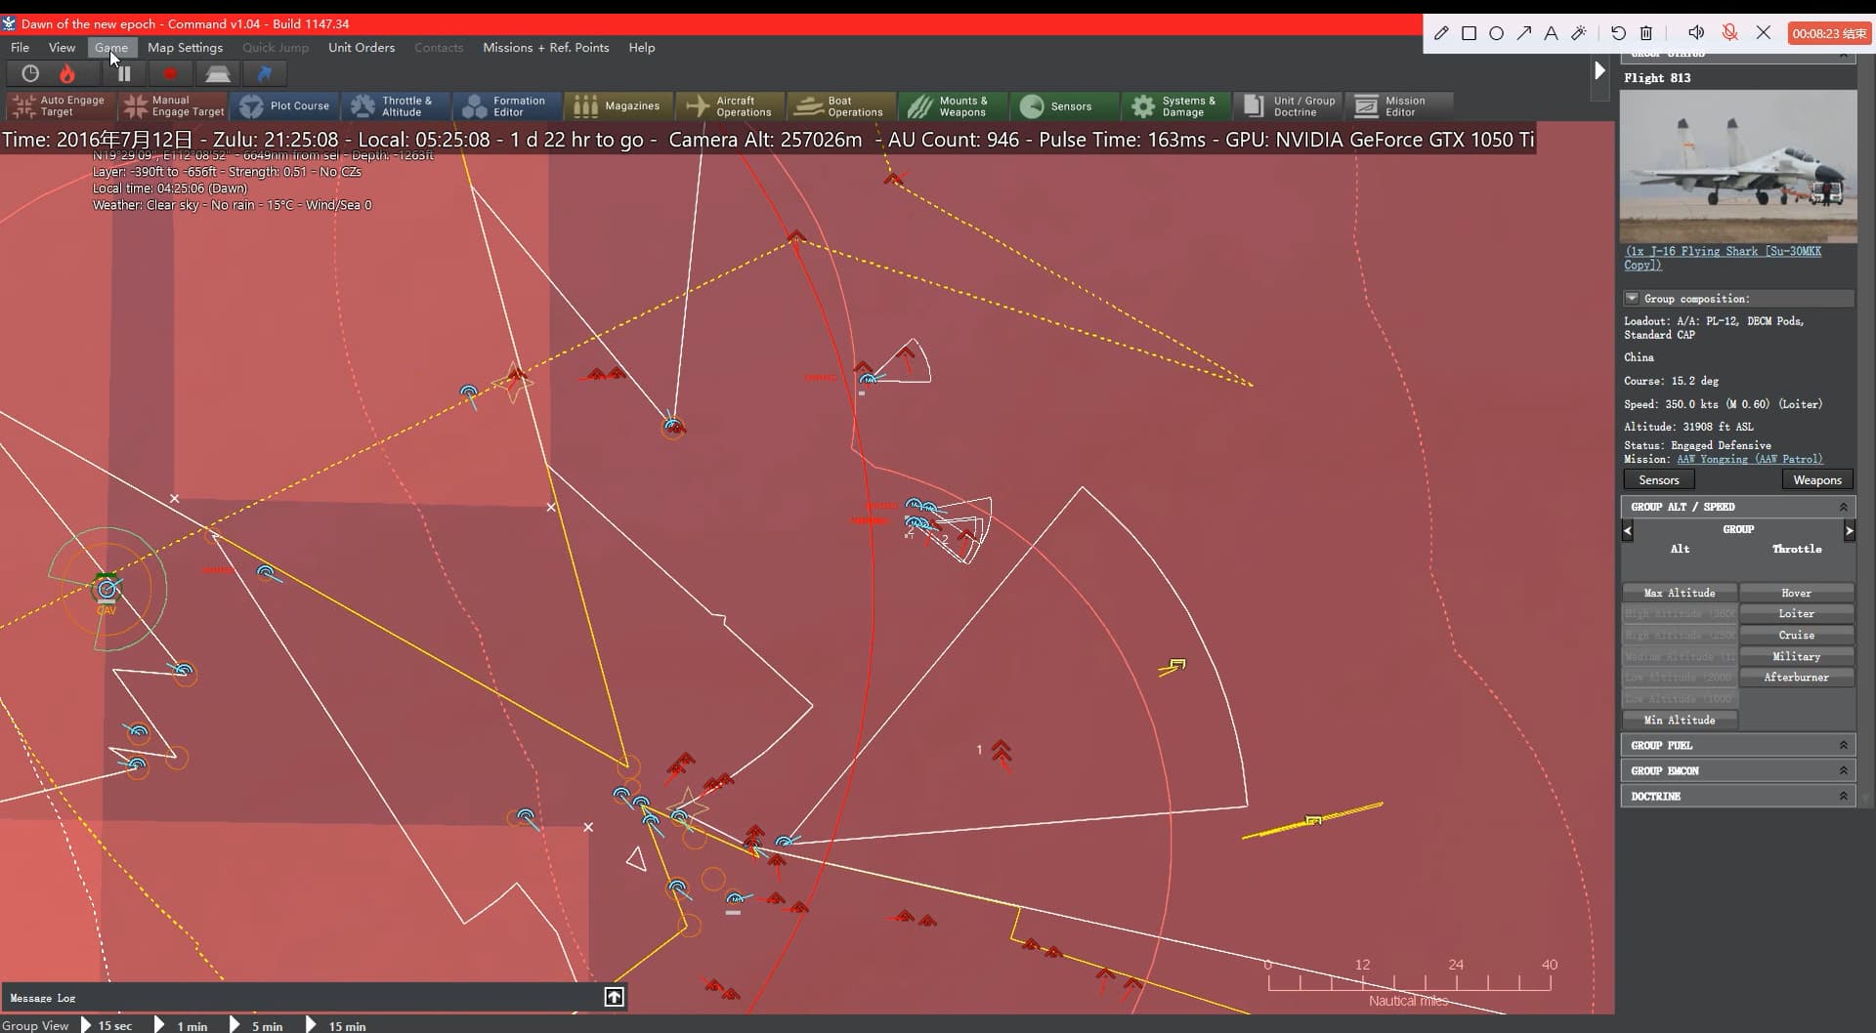Open Aircraft Operations
The image size is (1876, 1033).
tap(730, 105)
